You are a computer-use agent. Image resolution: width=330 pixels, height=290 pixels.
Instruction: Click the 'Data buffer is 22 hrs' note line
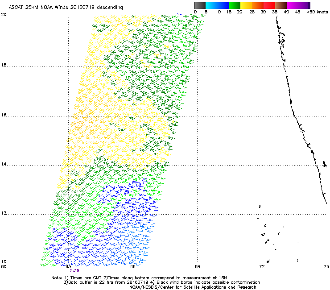(x=161, y=282)
